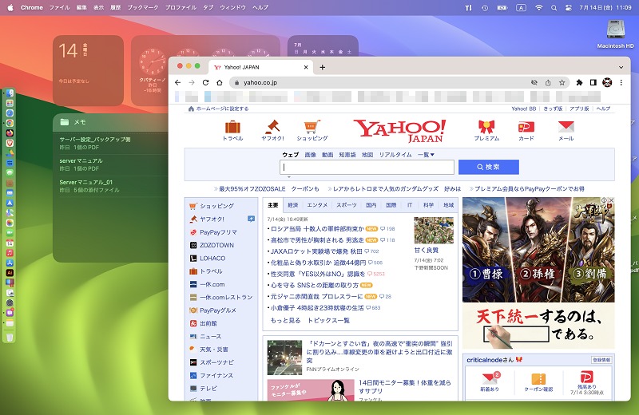Open the Trash in the Dock
Screen dimensions: 639x415
tap(10, 338)
